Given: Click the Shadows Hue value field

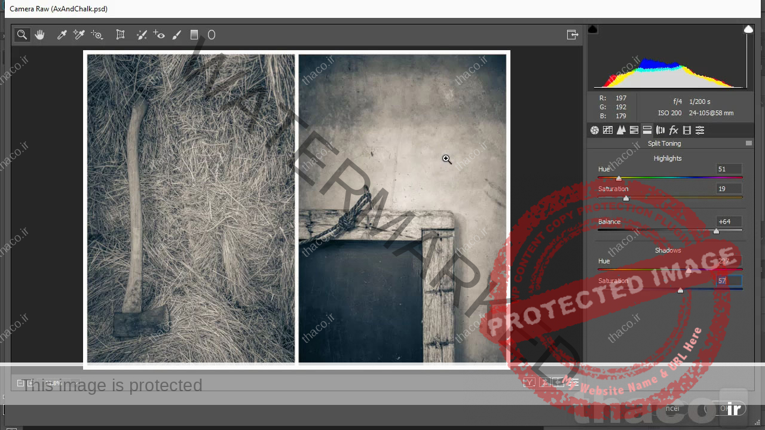Looking at the screenshot, I should [729, 261].
